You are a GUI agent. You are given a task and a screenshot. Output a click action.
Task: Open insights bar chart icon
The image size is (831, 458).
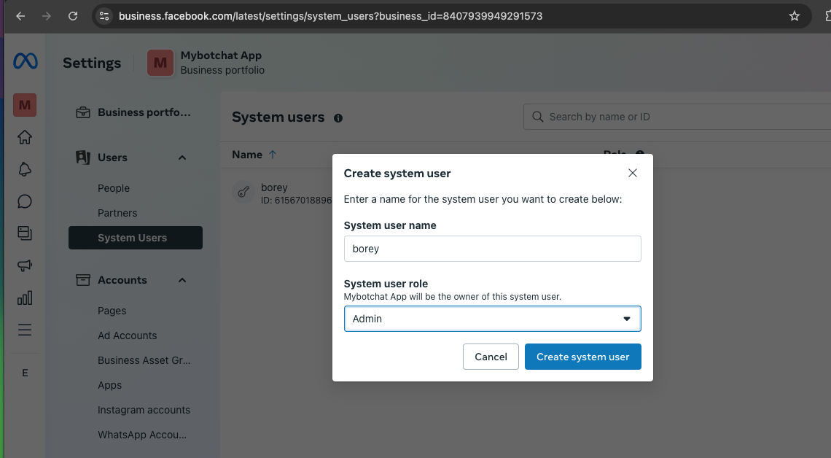(x=25, y=298)
